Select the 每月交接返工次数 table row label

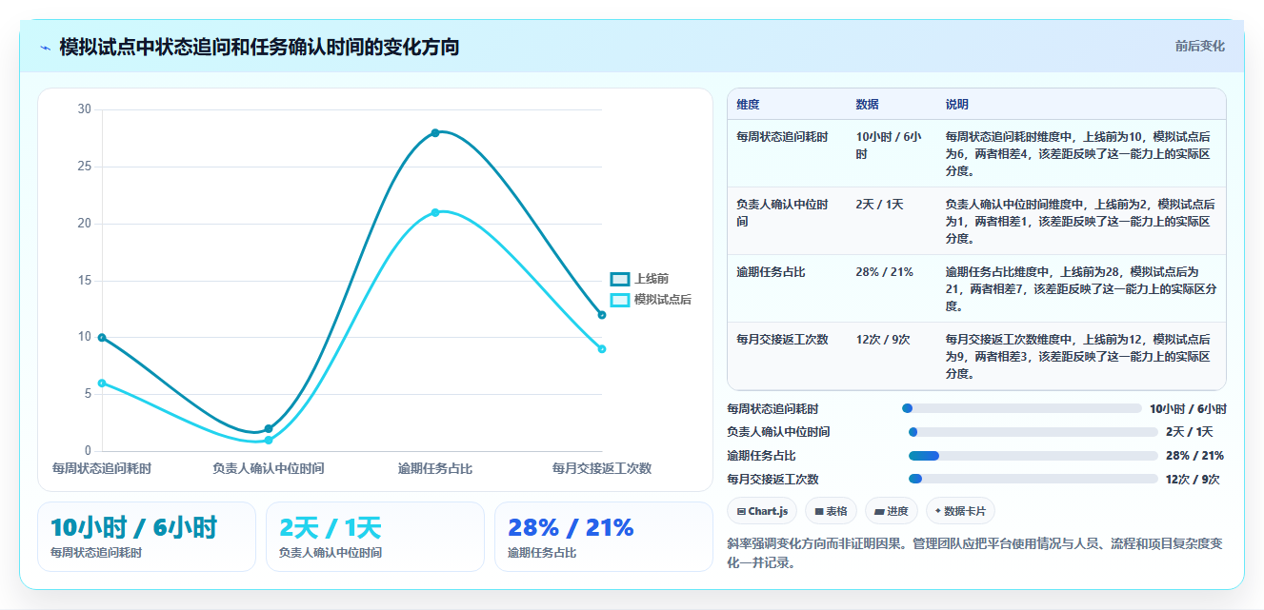point(782,340)
